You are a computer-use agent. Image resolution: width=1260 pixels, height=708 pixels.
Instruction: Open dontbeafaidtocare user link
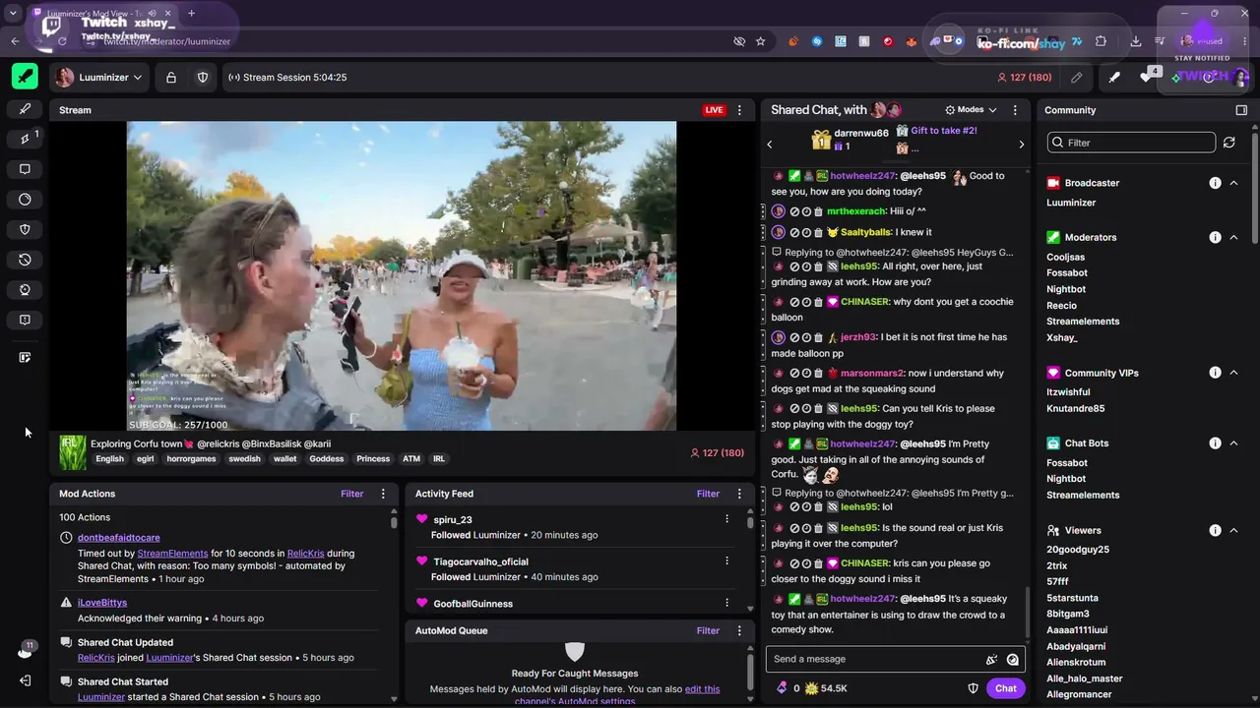pyautogui.click(x=118, y=538)
